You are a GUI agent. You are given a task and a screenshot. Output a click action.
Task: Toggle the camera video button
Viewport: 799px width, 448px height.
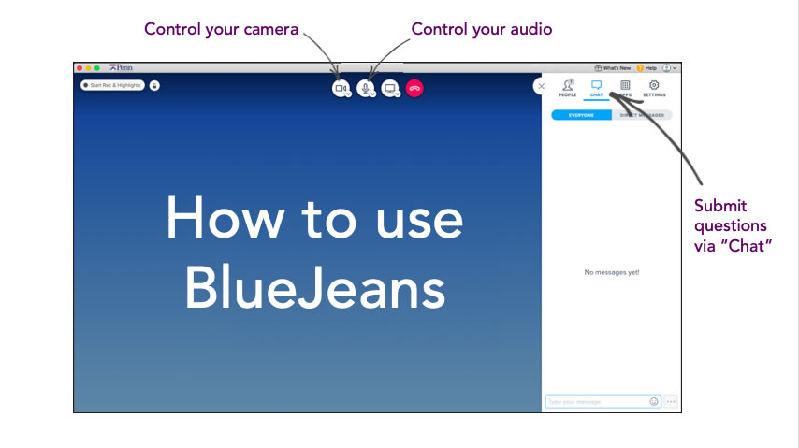coord(341,88)
